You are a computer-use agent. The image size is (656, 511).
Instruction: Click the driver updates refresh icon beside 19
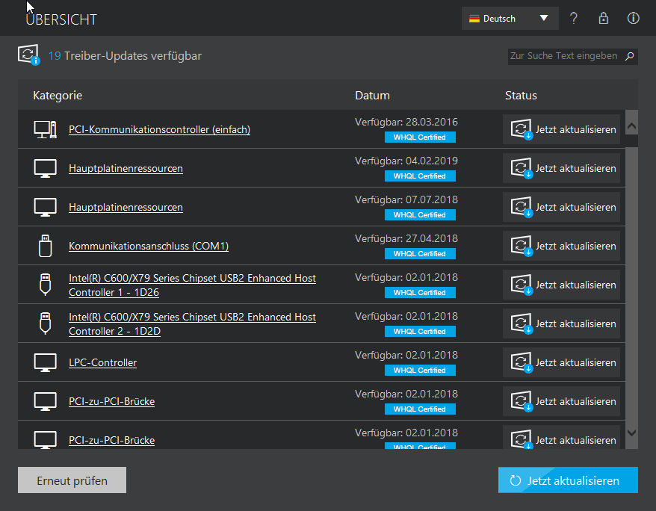28,55
